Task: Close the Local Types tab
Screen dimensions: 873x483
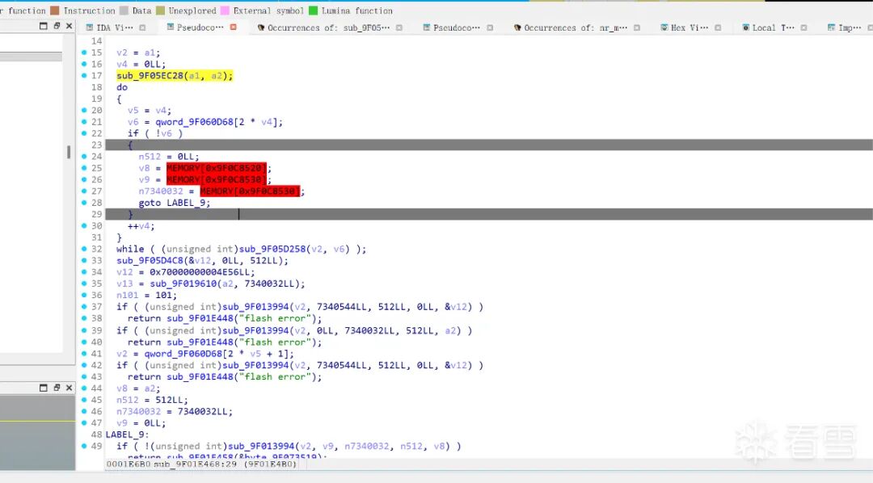Action: pos(804,27)
